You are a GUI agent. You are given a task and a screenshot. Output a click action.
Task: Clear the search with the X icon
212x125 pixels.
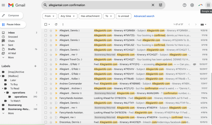[153, 5]
